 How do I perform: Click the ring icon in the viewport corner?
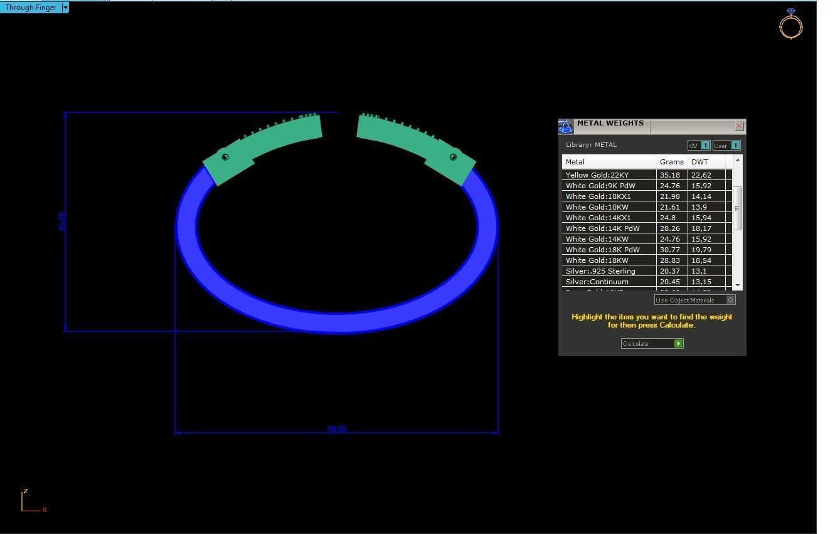coord(790,24)
